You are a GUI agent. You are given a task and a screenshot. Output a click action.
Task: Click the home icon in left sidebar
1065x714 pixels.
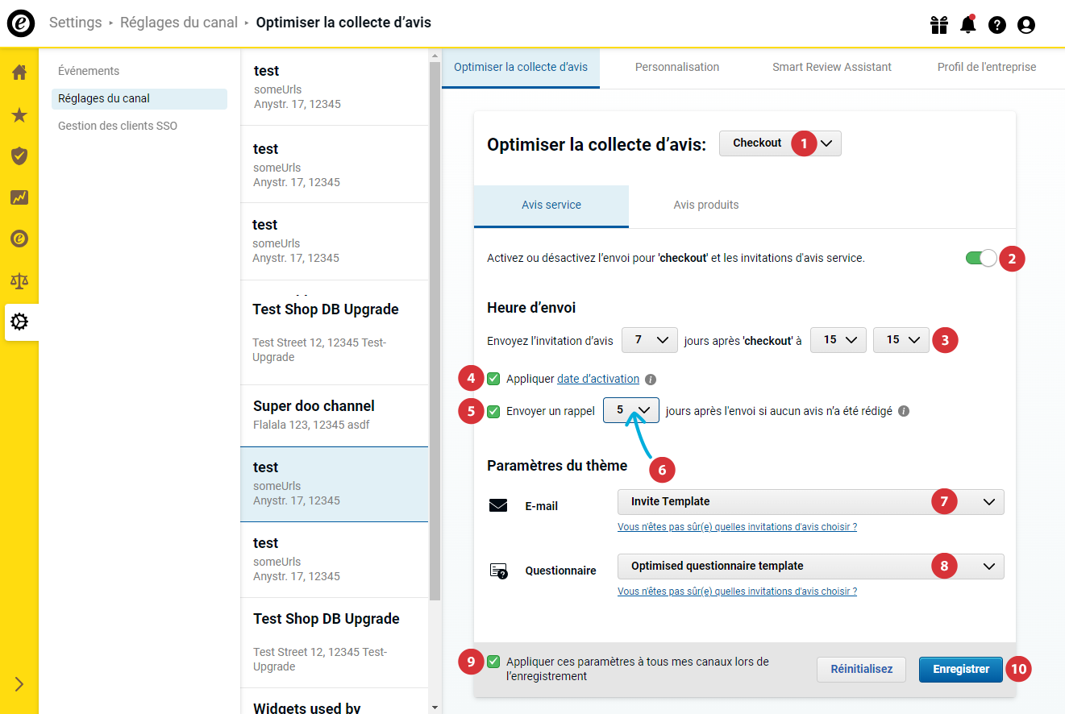click(x=19, y=73)
